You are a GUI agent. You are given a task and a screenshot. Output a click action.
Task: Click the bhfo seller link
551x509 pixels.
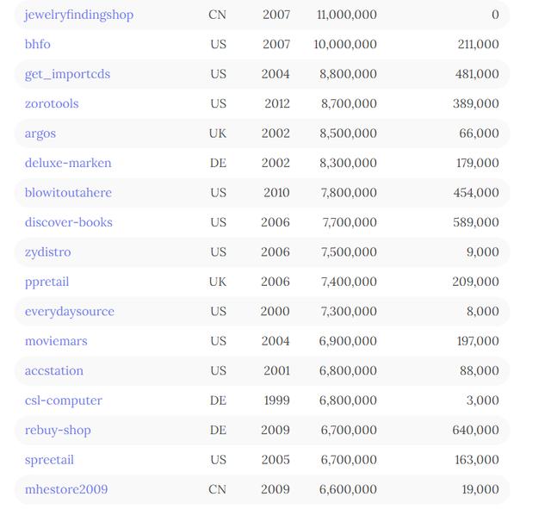(38, 44)
